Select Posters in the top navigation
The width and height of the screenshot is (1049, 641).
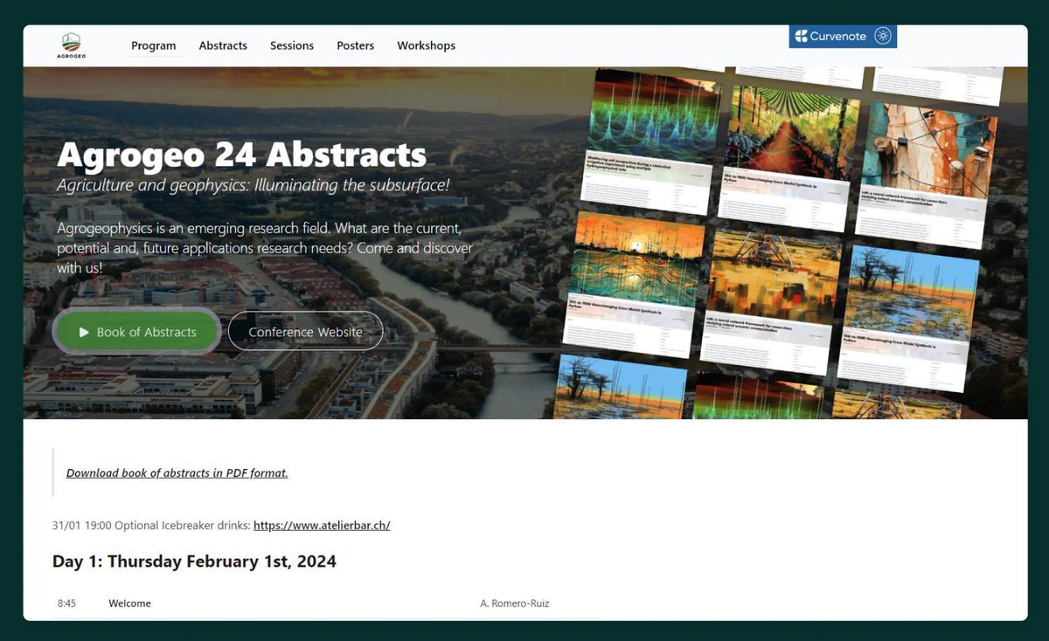click(x=355, y=45)
